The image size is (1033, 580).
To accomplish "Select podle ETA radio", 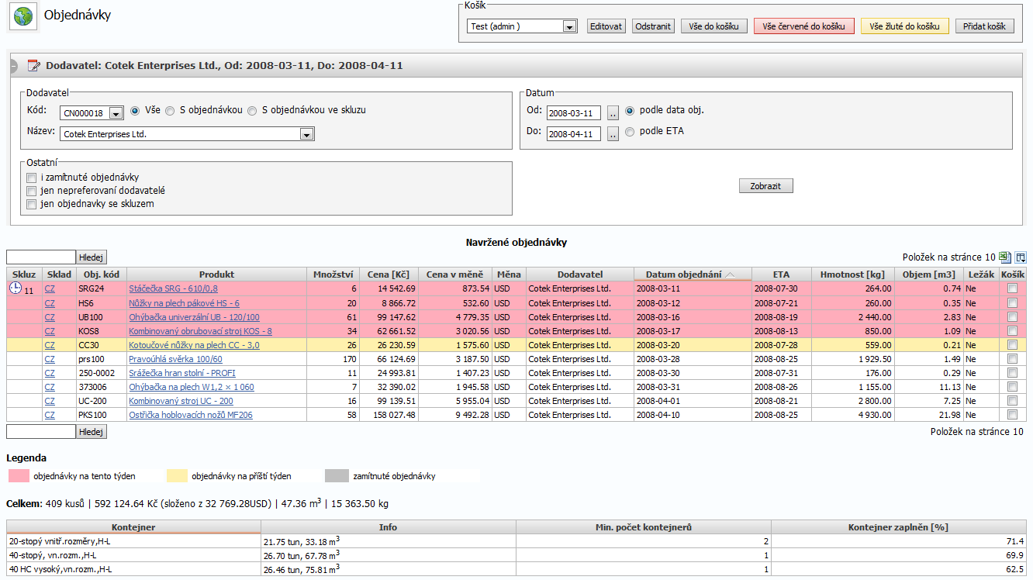I will [x=630, y=132].
